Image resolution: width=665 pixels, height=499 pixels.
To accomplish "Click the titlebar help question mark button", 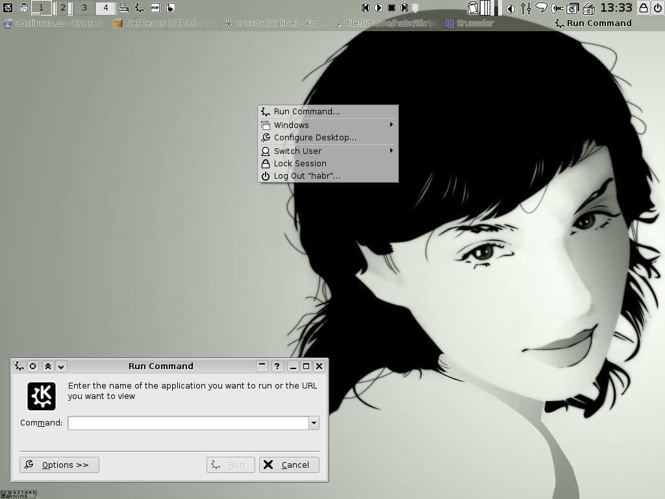I will click(x=277, y=366).
